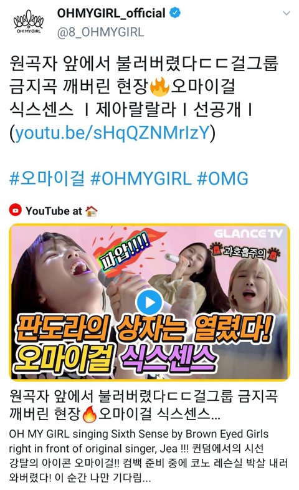Open the #OHMYGIRL hashtag
This screenshot has width=299, height=490.
tap(141, 178)
